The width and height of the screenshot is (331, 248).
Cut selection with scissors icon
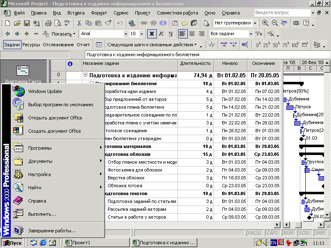point(79,23)
